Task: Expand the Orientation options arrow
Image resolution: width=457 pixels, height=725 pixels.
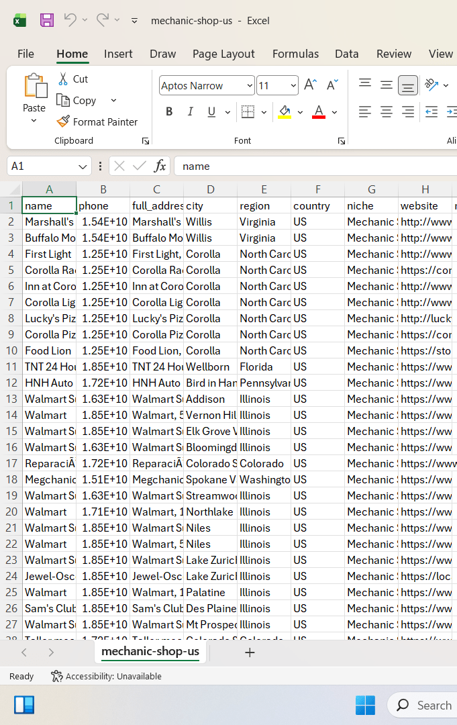Action: [446, 85]
